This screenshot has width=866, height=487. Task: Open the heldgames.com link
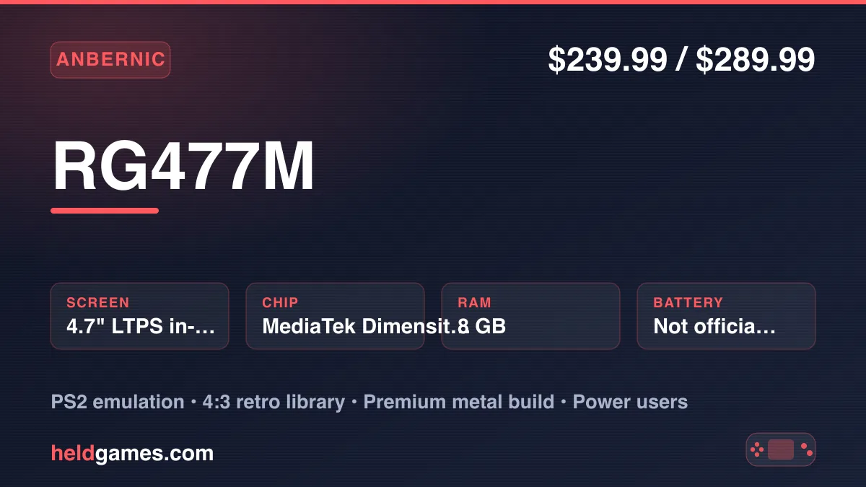[x=132, y=453]
